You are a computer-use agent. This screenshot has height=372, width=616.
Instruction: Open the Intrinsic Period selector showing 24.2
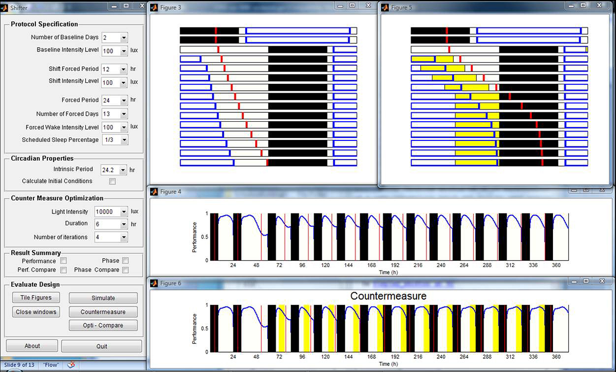(123, 170)
